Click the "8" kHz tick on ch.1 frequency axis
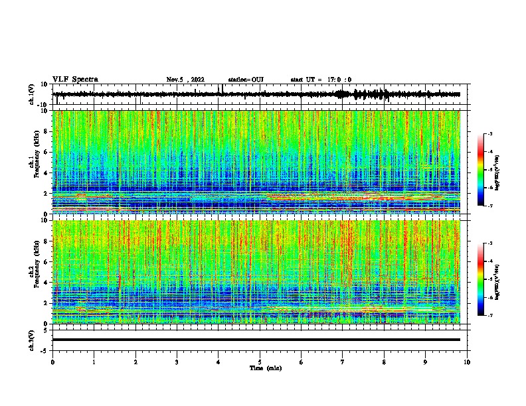The height and width of the screenshot is (406, 526). point(46,131)
